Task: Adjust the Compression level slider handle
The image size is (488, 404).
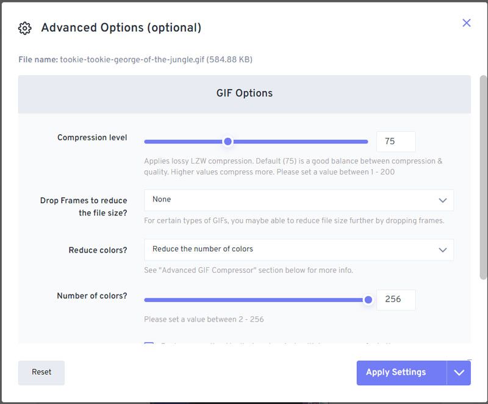Action: (x=228, y=142)
